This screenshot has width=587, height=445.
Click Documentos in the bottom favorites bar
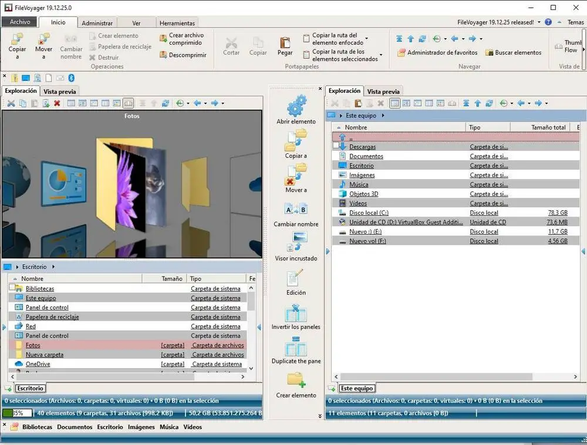(75, 427)
